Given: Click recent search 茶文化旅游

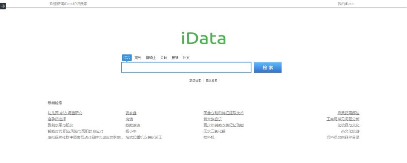Looking at the screenshot, I should point(350,131).
